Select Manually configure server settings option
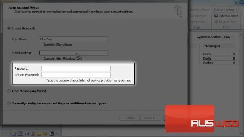Image resolution: width=244 pixels, height=137 pixels. tap(9, 103)
